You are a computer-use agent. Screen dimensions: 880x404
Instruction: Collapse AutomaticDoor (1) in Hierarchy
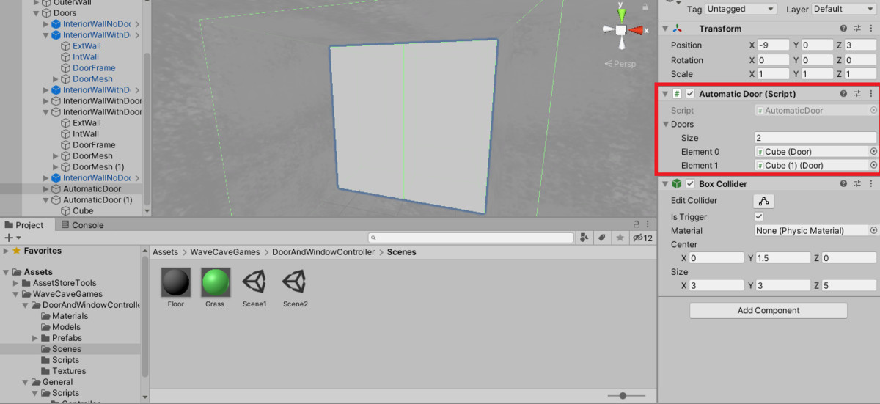pyautogui.click(x=46, y=200)
